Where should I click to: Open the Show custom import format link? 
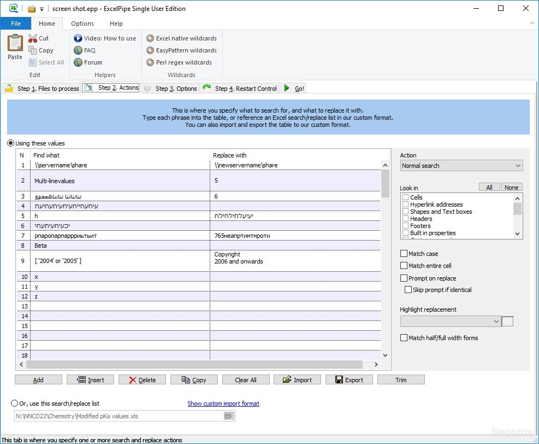coord(223,404)
